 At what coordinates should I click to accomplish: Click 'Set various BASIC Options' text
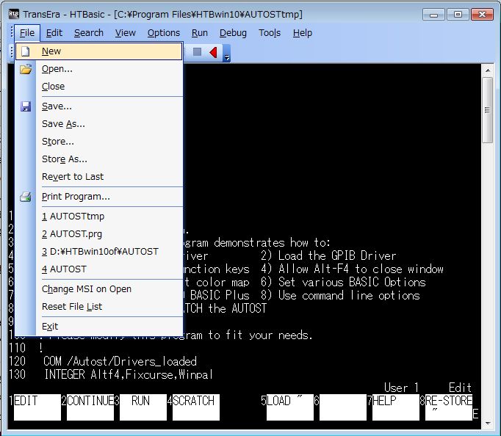352,282
